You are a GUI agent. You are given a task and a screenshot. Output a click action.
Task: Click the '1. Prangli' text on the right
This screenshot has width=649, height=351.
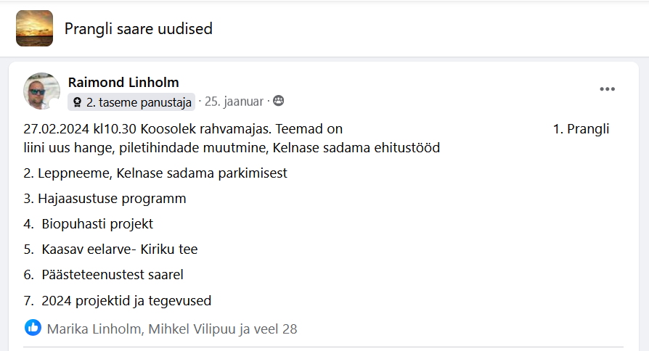point(581,130)
